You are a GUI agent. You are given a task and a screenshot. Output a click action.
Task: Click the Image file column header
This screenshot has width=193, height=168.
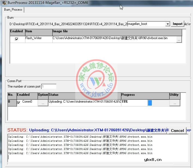pos(117,31)
